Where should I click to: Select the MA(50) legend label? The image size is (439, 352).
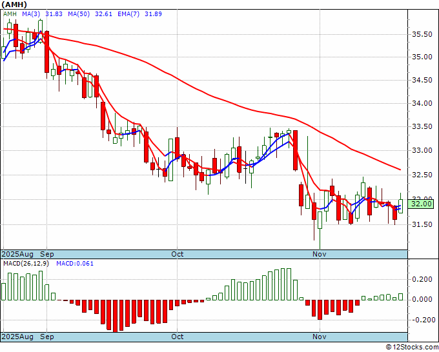coord(79,14)
